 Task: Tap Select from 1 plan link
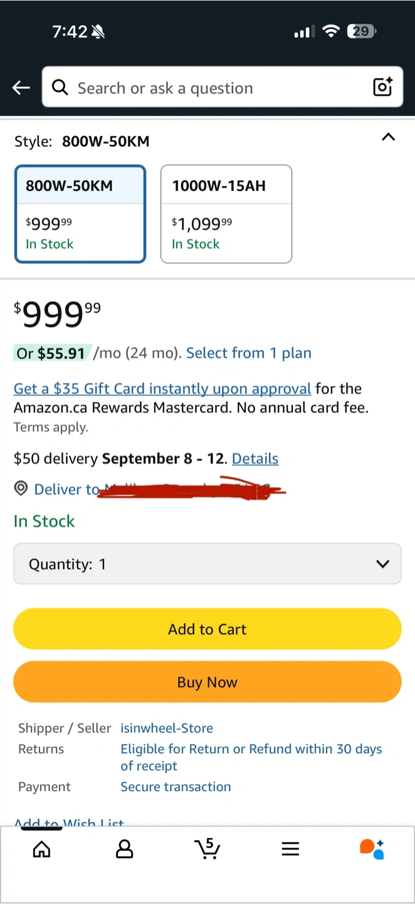click(249, 353)
